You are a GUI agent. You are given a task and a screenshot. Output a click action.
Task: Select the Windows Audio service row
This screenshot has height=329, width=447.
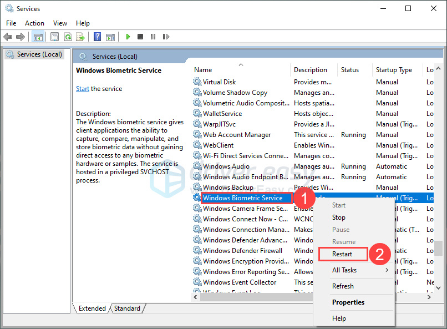point(226,166)
